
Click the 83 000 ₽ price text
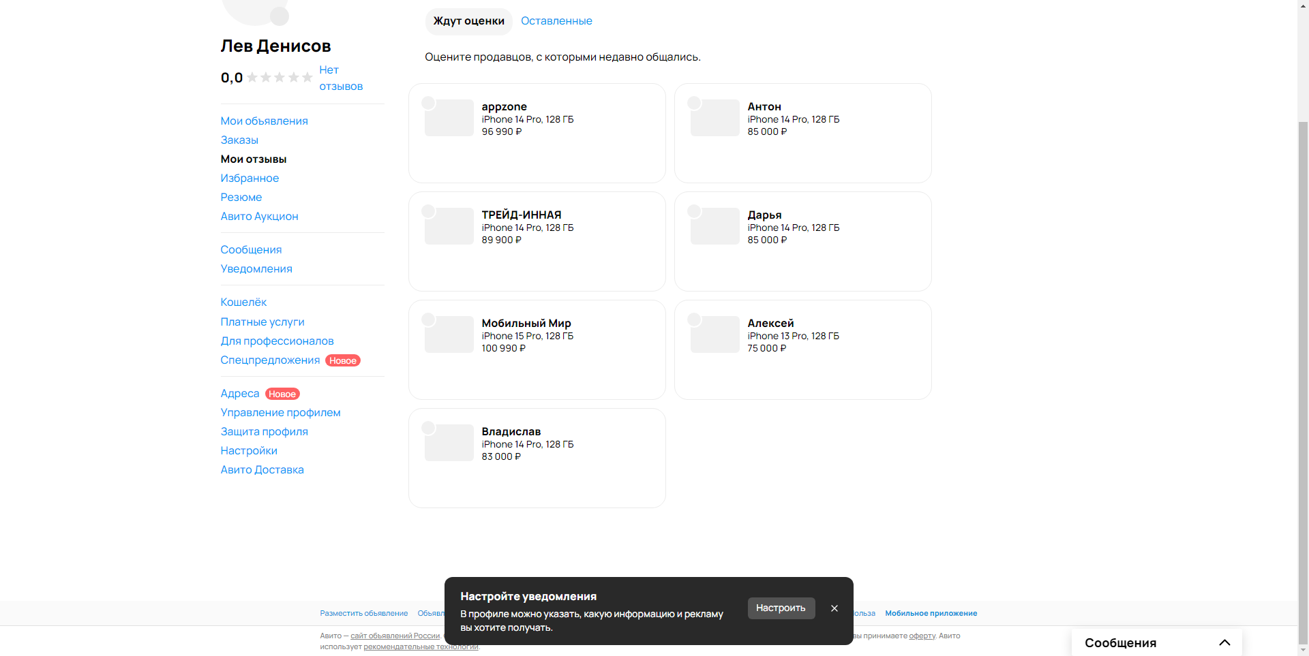coord(500,456)
